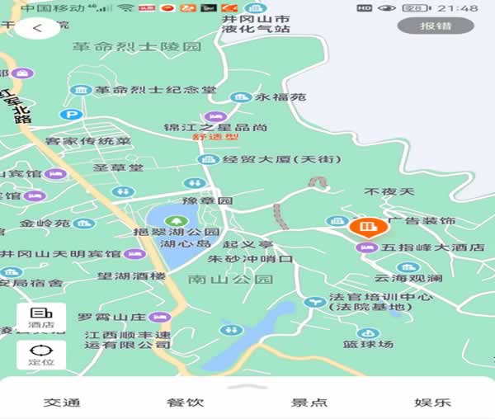
Task: Tap the back arrow button
Action: tap(36, 28)
